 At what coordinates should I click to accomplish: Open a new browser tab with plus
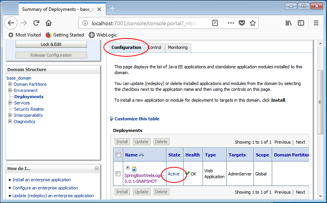112,9
